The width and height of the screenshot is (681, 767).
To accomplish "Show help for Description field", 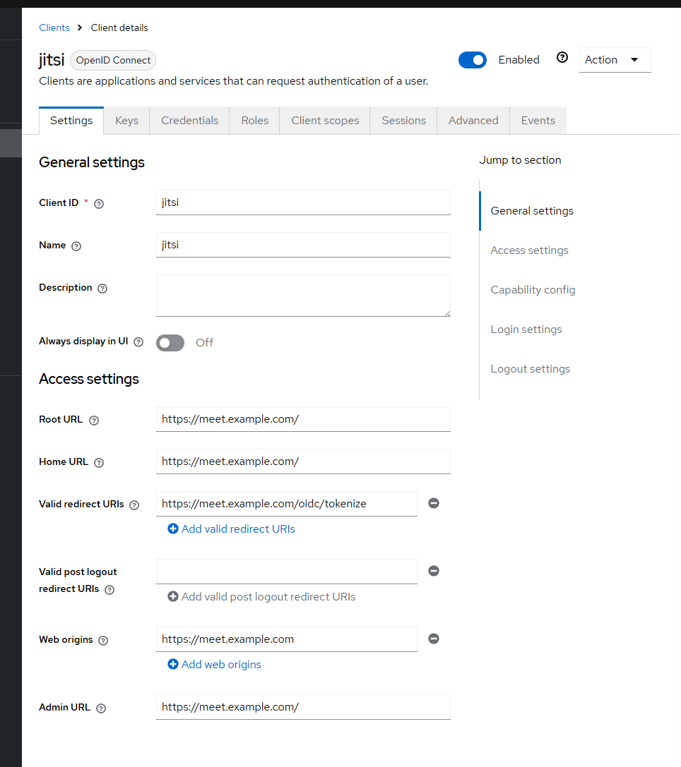I will pyautogui.click(x=102, y=288).
